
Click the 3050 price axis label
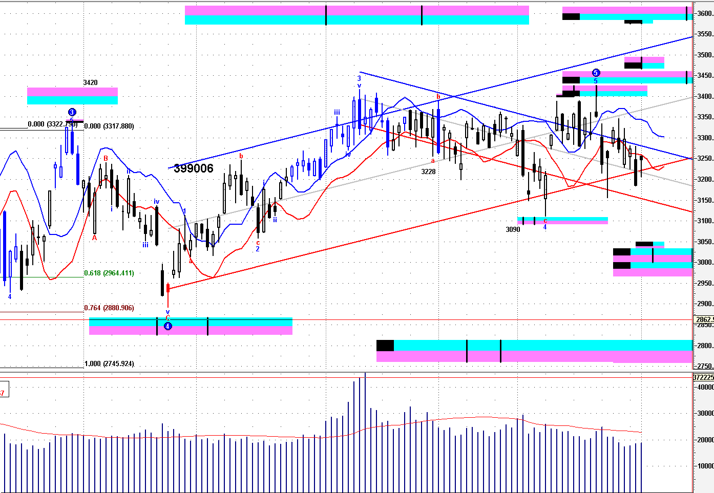[705, 242]
